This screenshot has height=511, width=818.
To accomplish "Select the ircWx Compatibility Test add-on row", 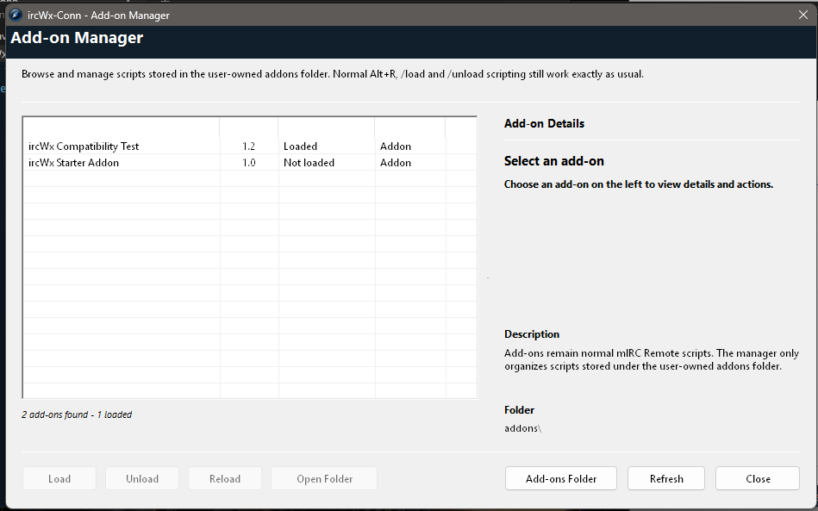I will pos(249,146).
